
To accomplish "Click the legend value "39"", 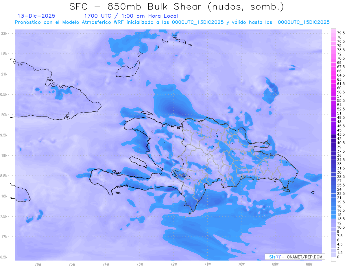I will pyautogui.click(x=339, y=147).
